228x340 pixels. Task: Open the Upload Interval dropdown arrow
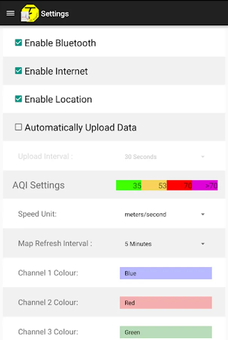(x=203, y=156)
